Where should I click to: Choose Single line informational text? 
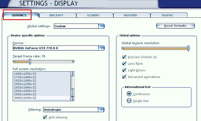(x=129, y=101)
